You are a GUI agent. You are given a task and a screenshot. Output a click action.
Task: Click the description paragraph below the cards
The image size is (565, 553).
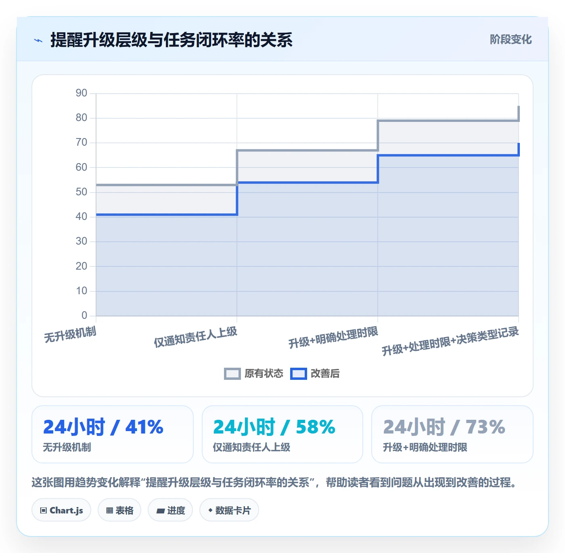click(274, 482)
